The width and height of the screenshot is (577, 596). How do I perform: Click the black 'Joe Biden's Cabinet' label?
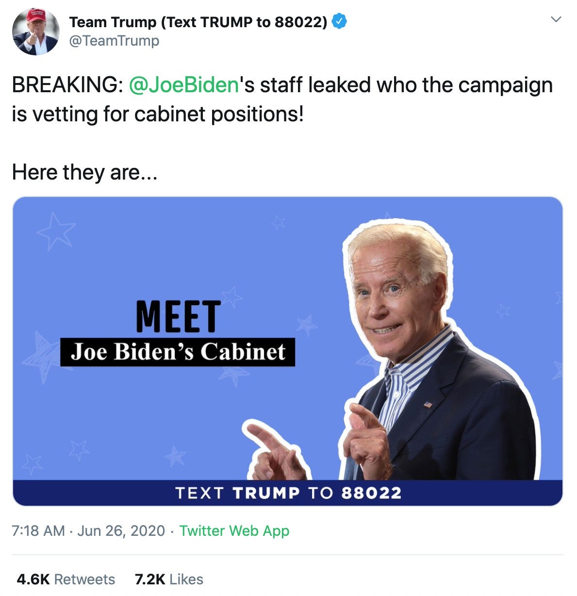[178, 352]
